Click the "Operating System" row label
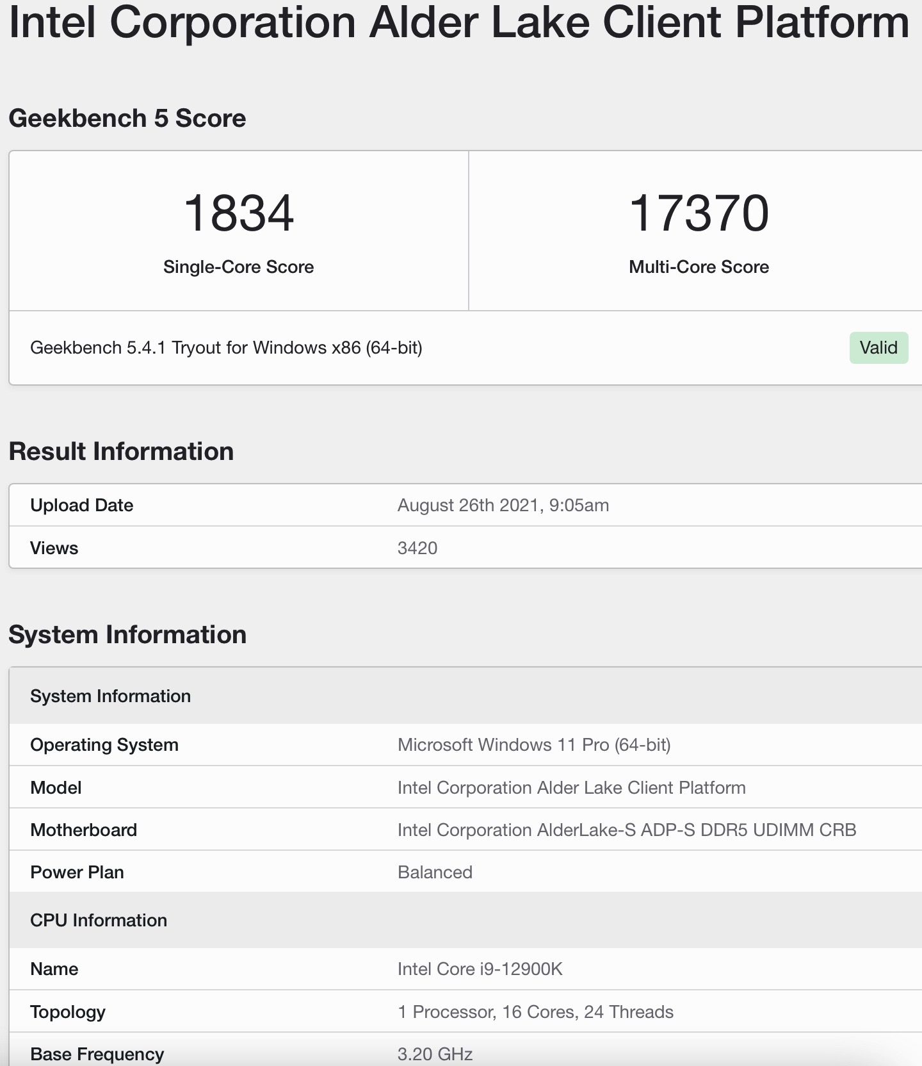This screenshot has height=1066, width=922. tap(104, 745)
